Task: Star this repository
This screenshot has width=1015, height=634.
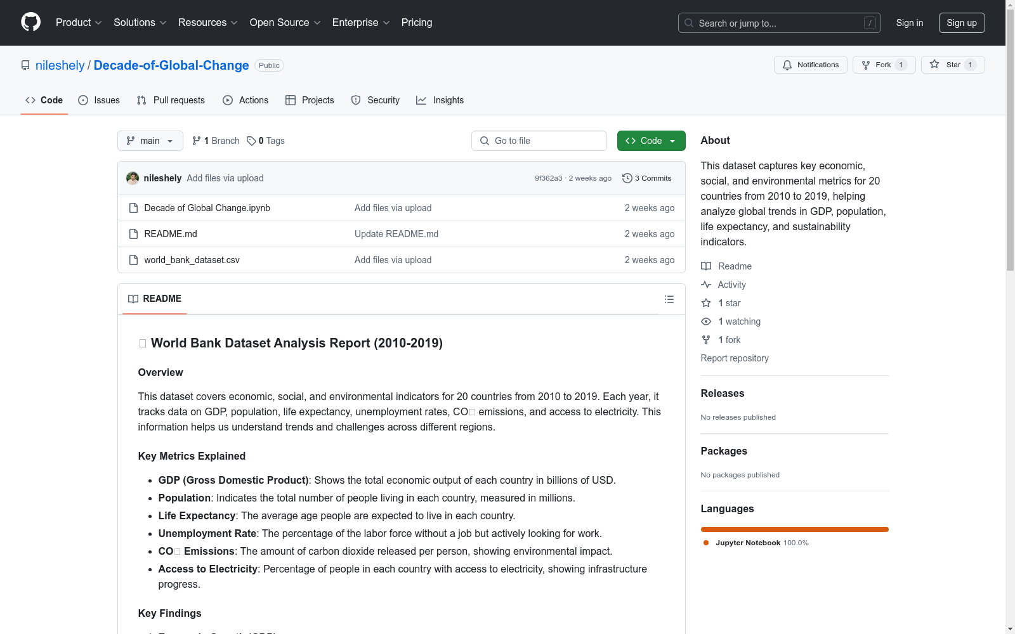Action: (x=953, y=65)
